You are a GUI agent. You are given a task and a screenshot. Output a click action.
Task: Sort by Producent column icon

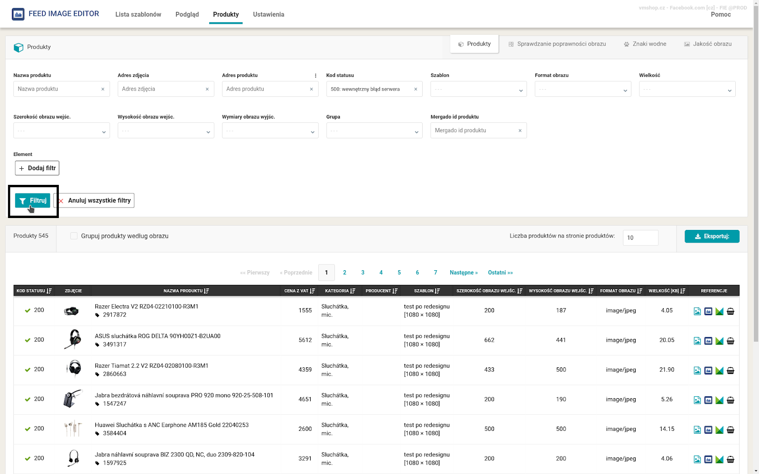(395, 291)
